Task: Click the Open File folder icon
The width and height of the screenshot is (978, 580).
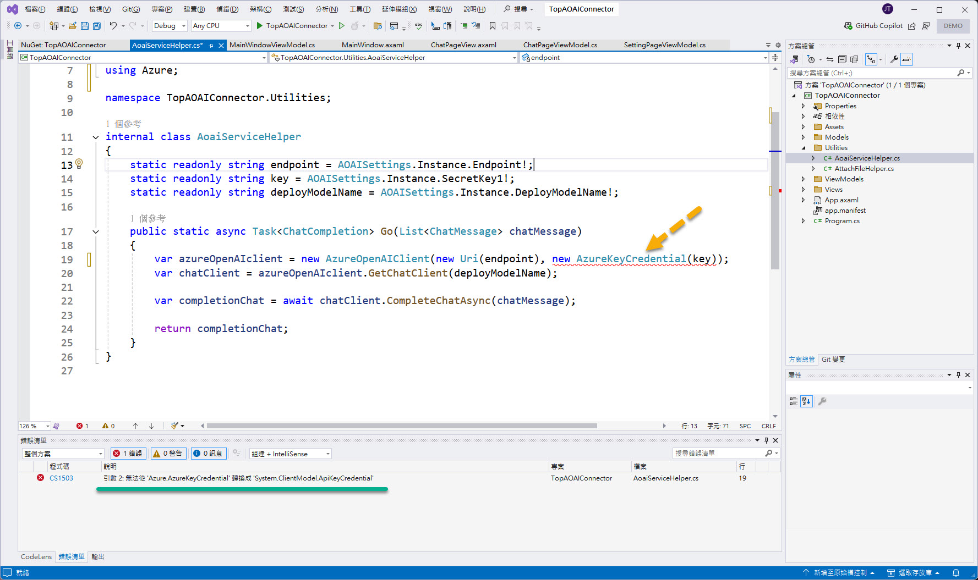Action: (72, 26)
